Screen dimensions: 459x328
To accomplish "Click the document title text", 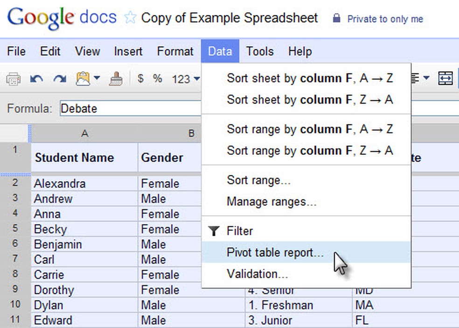I will point(229,18).
